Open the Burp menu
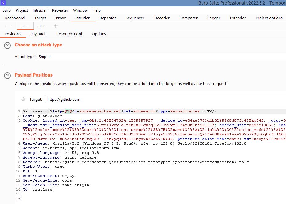The height and width of the screenshot is (204, 286). pyautogui.click(x=6, y=10)
